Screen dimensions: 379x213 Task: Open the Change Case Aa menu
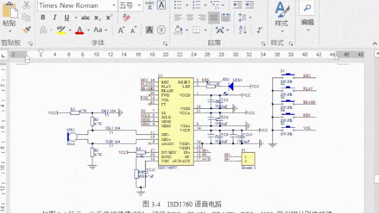tap(100, 30)
